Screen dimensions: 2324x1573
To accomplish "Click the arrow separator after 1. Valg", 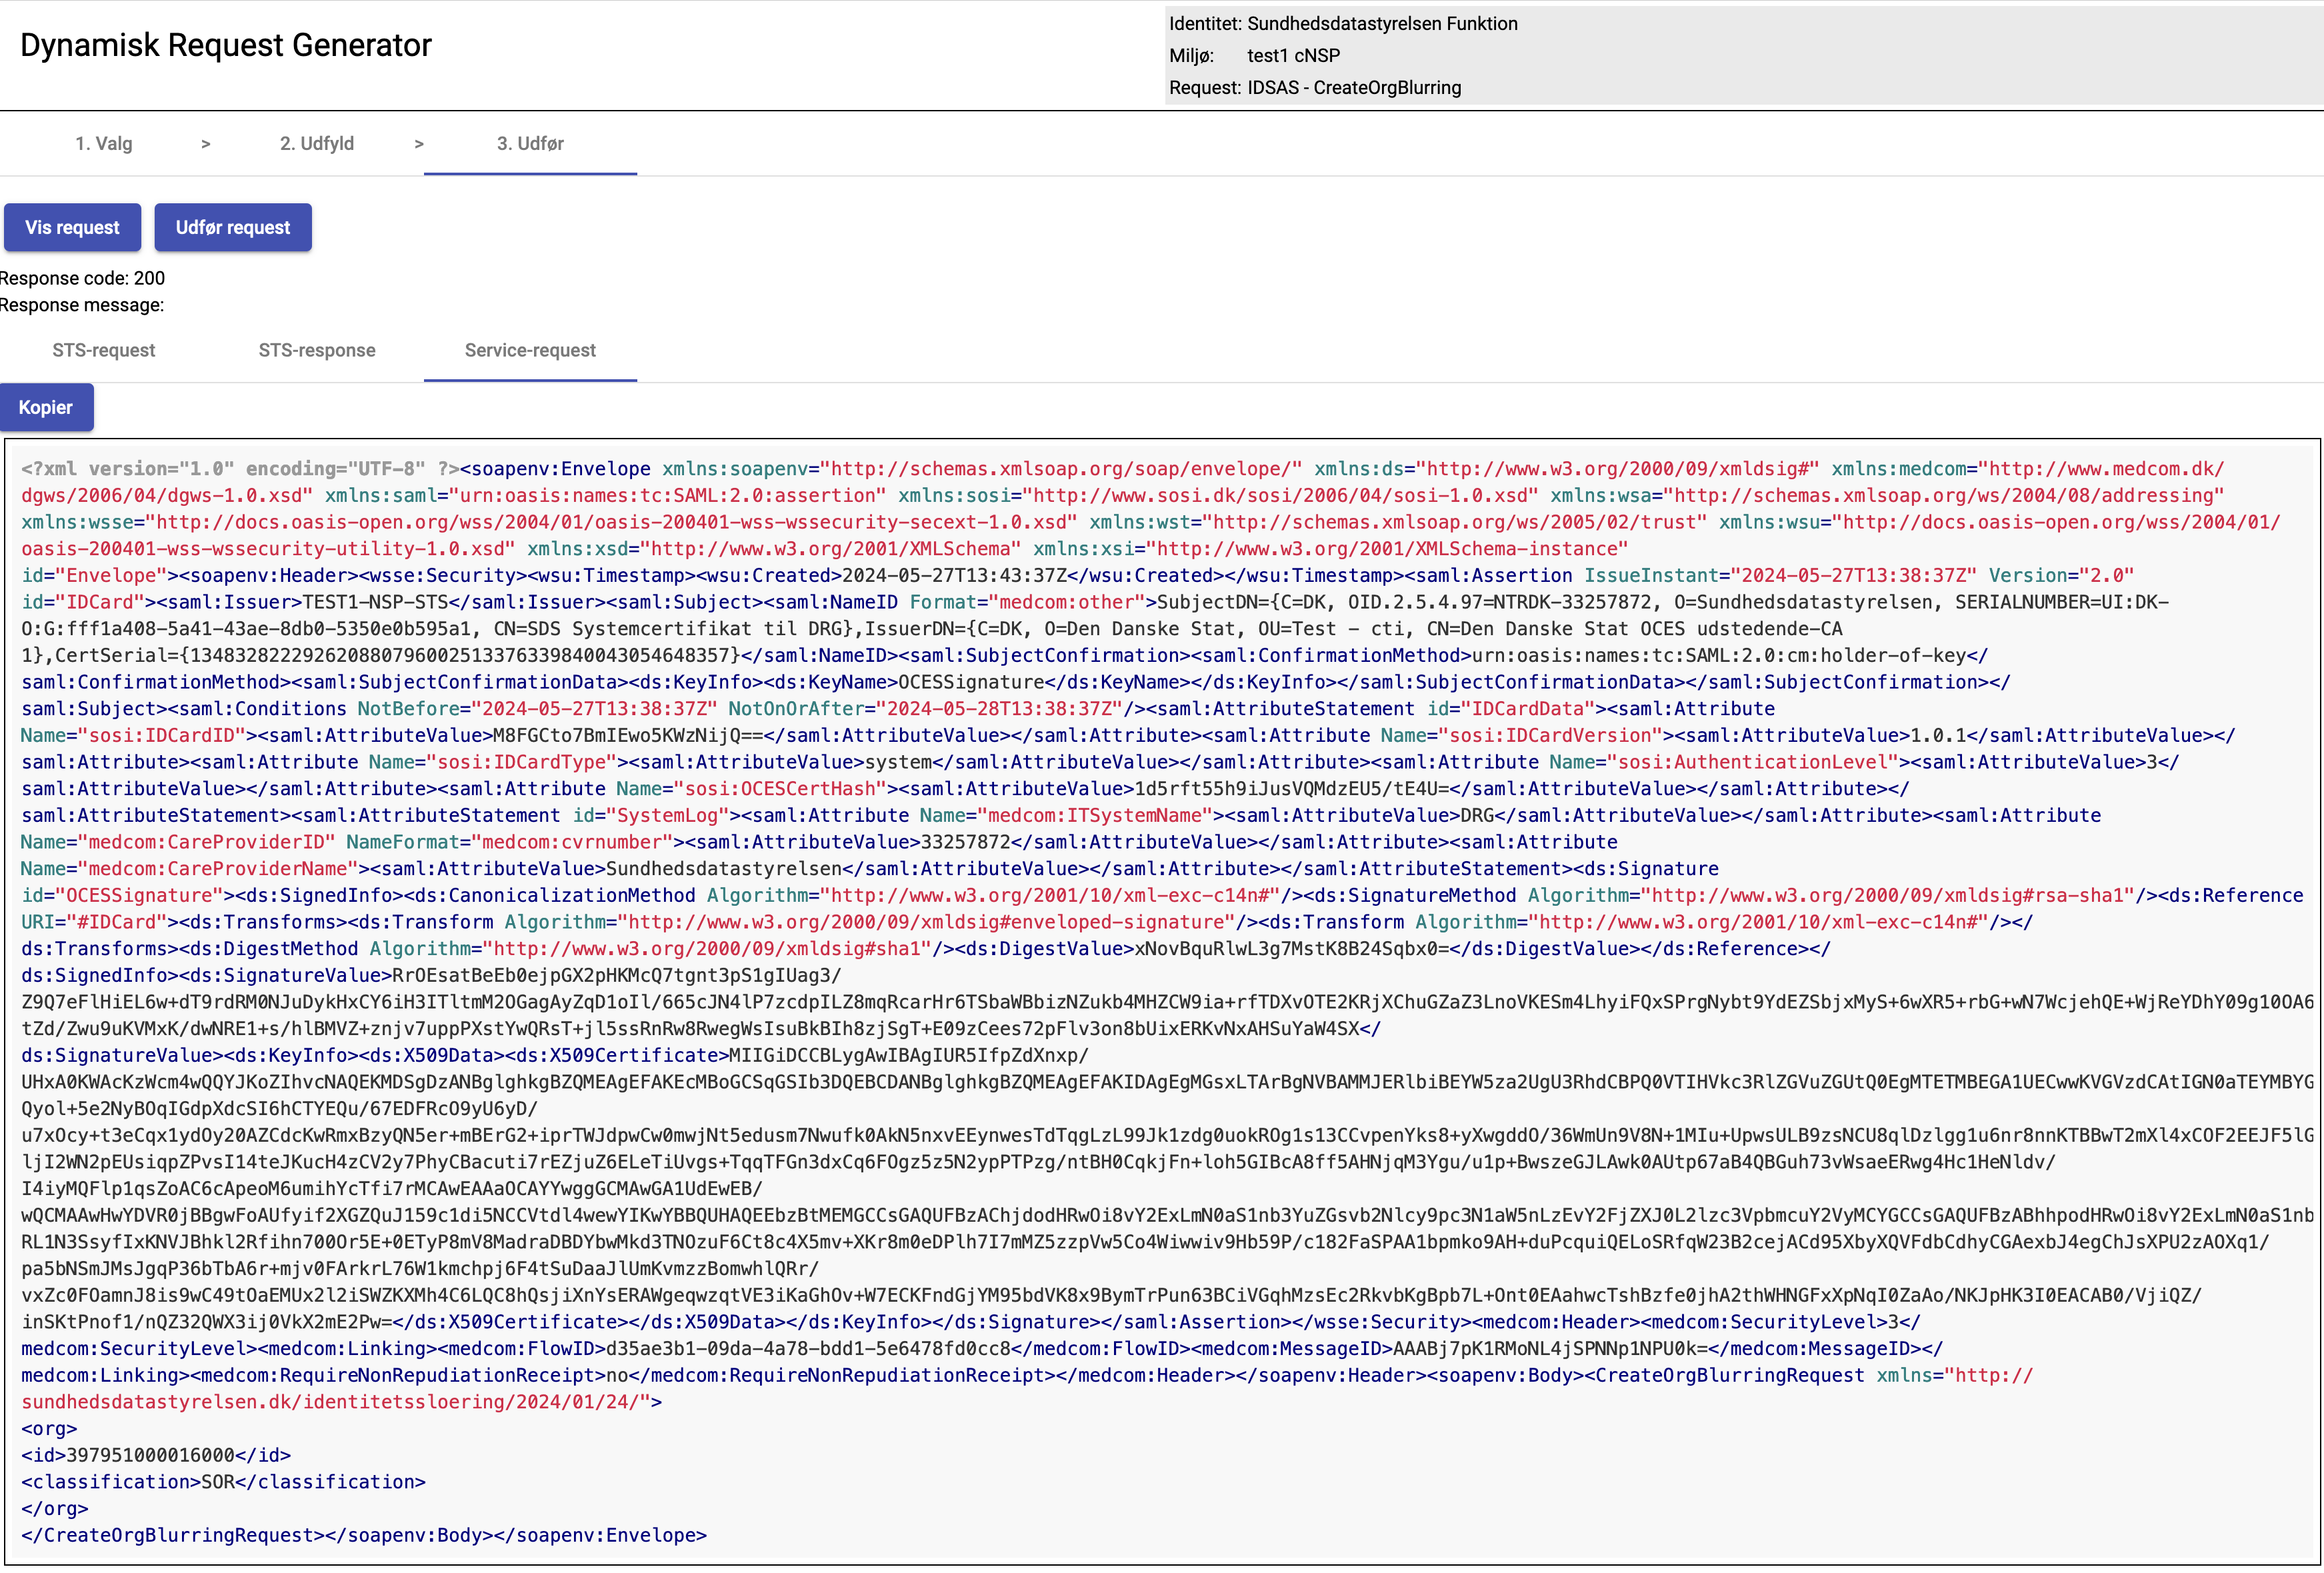I will 205,144.
